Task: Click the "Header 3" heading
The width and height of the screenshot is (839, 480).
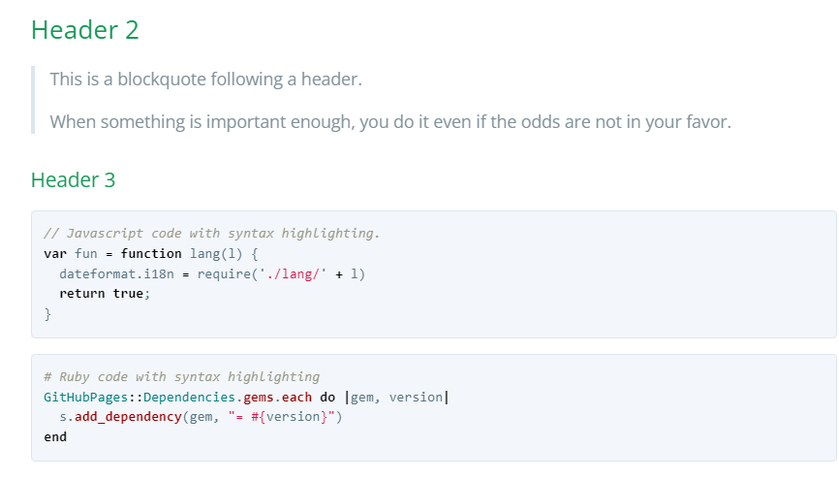Action: [74, 179]
